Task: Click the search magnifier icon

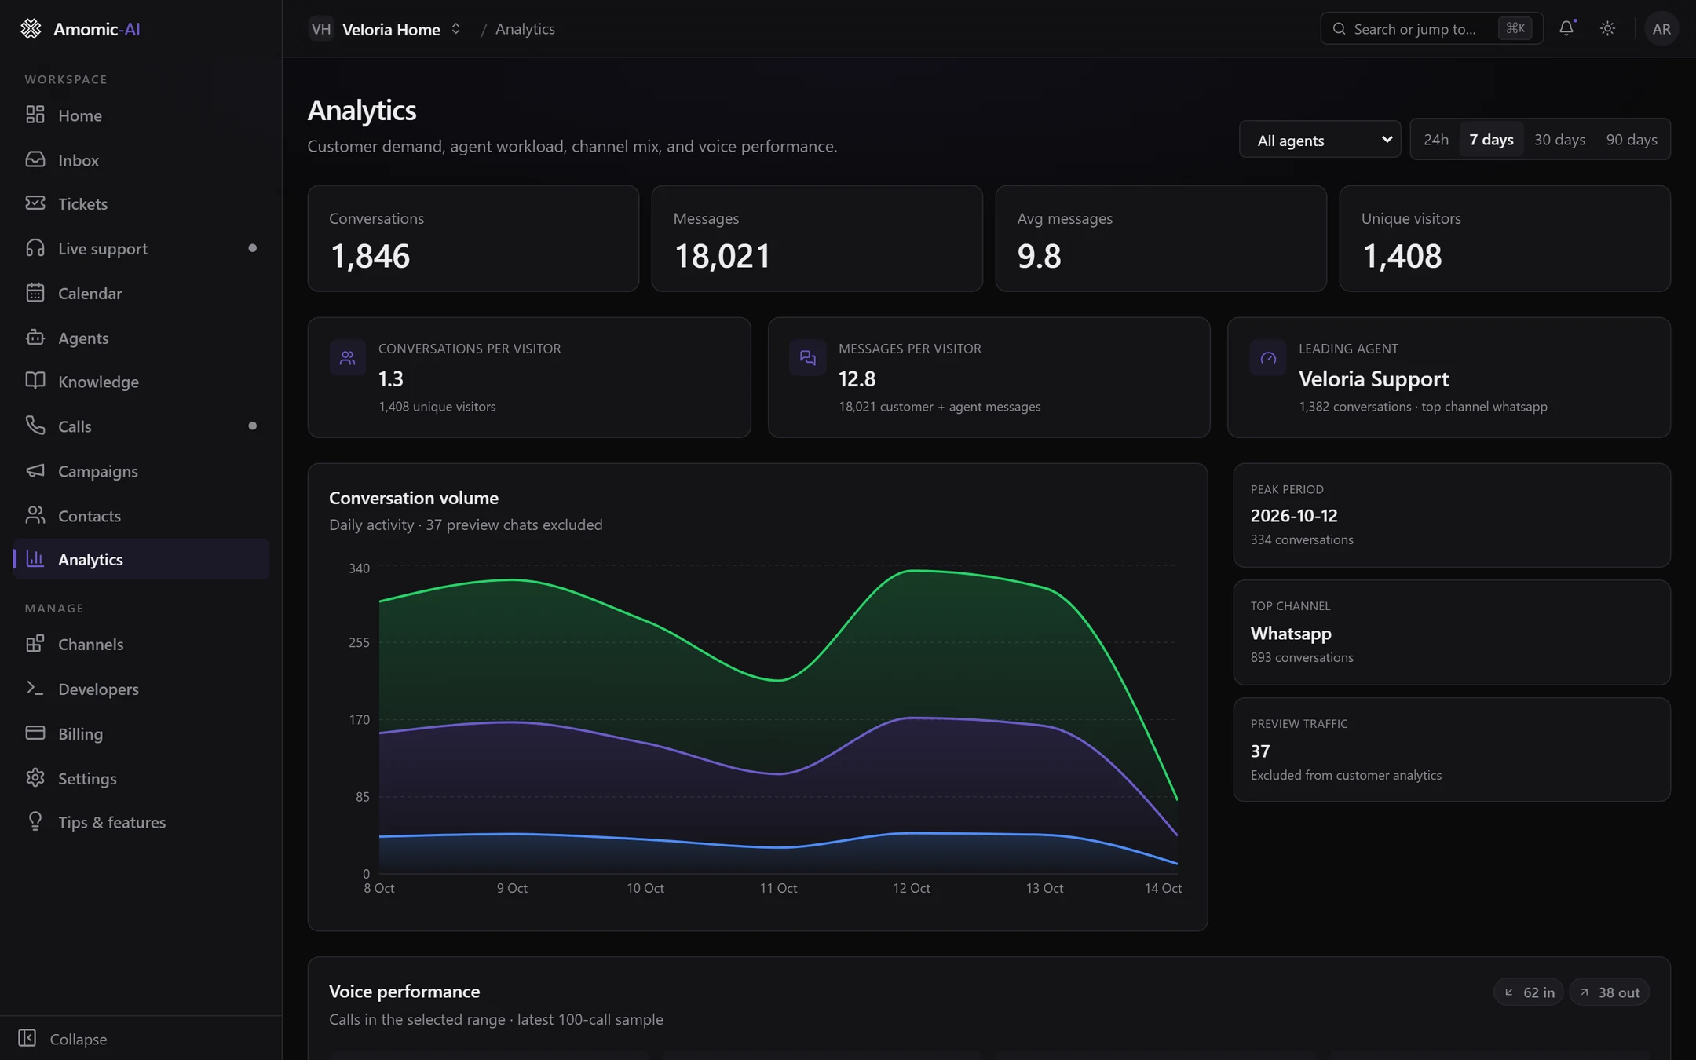Action: tap(1340, 29)
